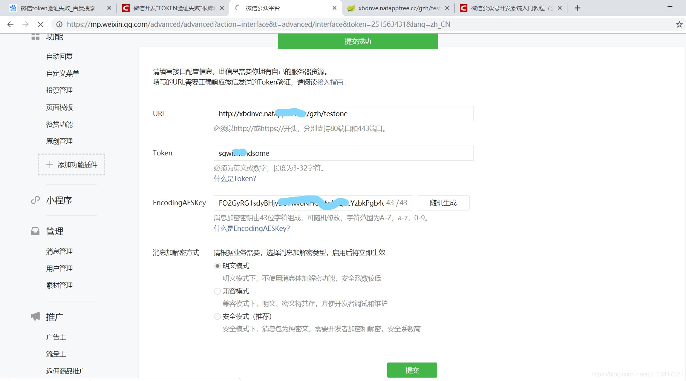Open 流量主 in the sidebar
Viewport: 686px width, 381px height.
(56, 354)
